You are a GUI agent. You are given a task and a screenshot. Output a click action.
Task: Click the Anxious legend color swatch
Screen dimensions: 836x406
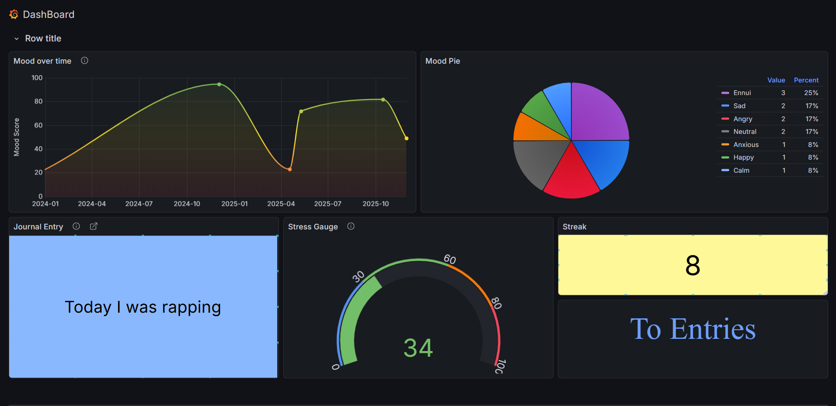pyautogui.click(x=725, y=144)
